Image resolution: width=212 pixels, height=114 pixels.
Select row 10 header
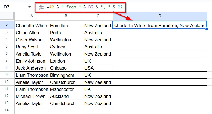click(x=7, y=82)
